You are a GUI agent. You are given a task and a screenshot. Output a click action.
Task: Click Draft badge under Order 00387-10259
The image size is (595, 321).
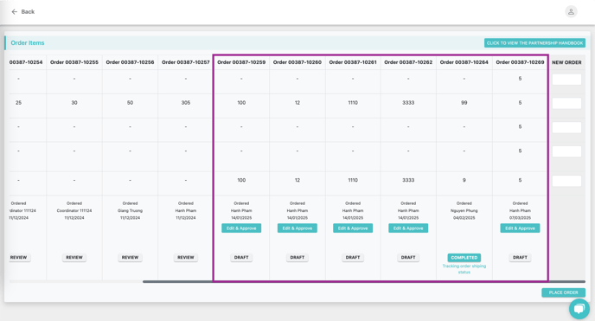241,257
